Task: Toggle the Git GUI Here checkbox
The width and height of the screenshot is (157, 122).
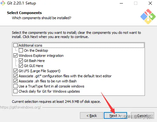Action: [x=21, y=66]
